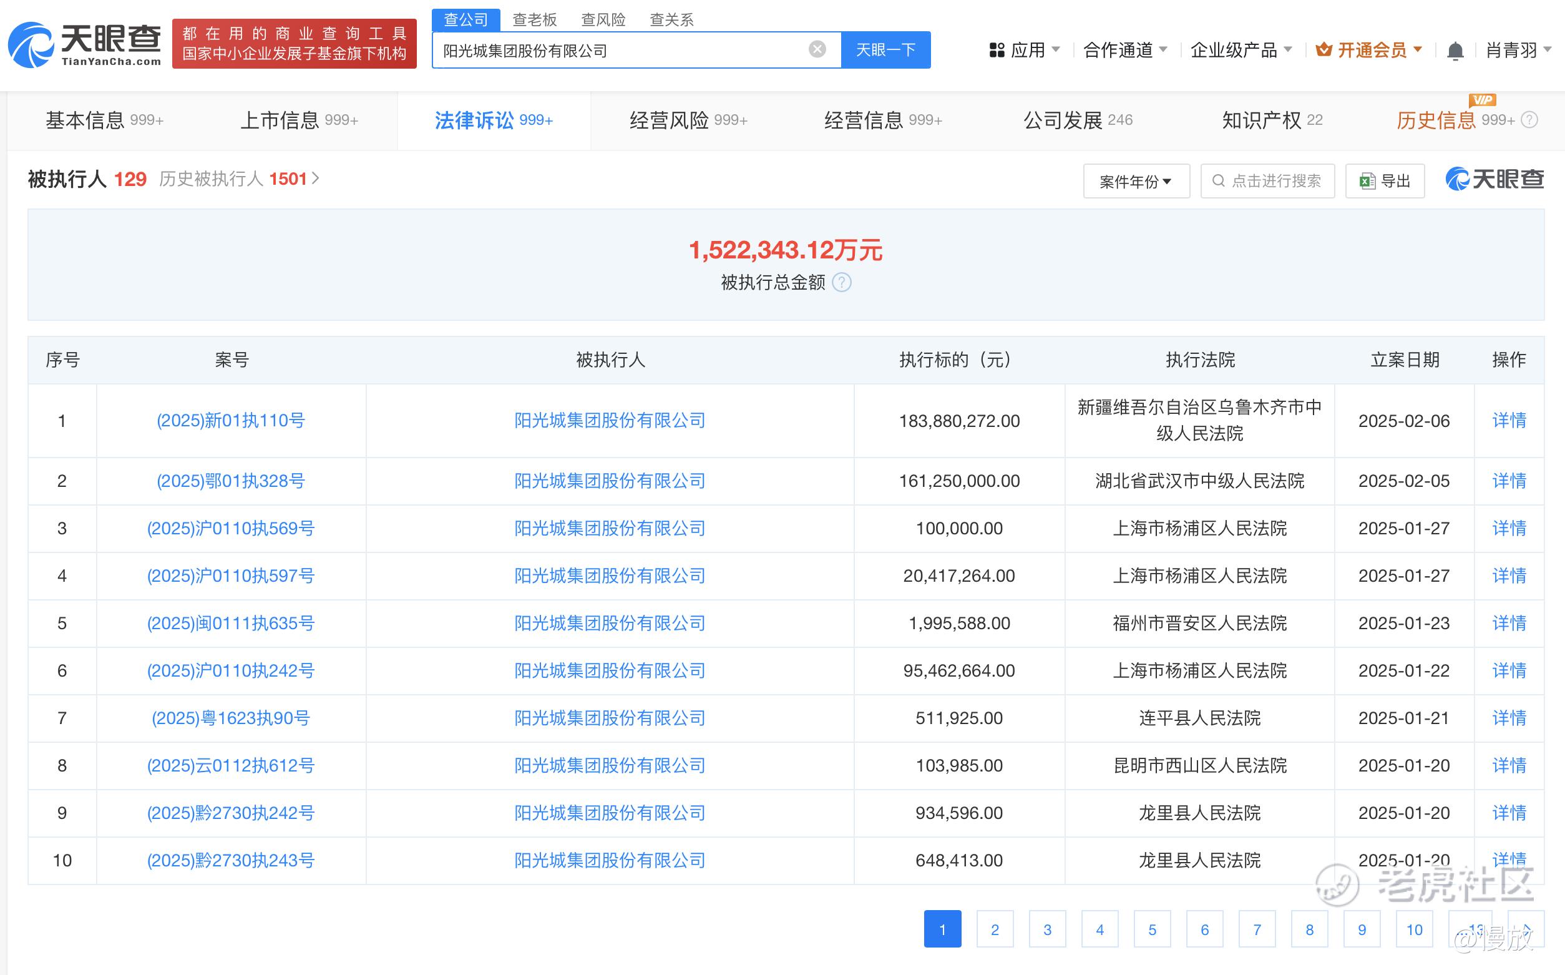Open case (2025)黔2730执243号
This screenshot has height=975, width=1565.
tap(231, 861)
